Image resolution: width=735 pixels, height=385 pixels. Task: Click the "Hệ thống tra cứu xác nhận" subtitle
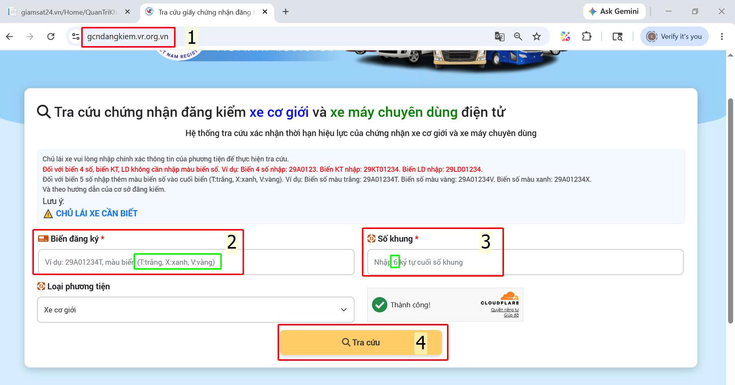coord(361,133)
